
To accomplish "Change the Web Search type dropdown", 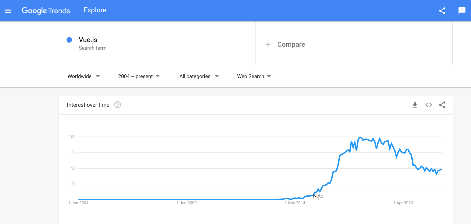I will pyautogui.click(x=253, y=76).
